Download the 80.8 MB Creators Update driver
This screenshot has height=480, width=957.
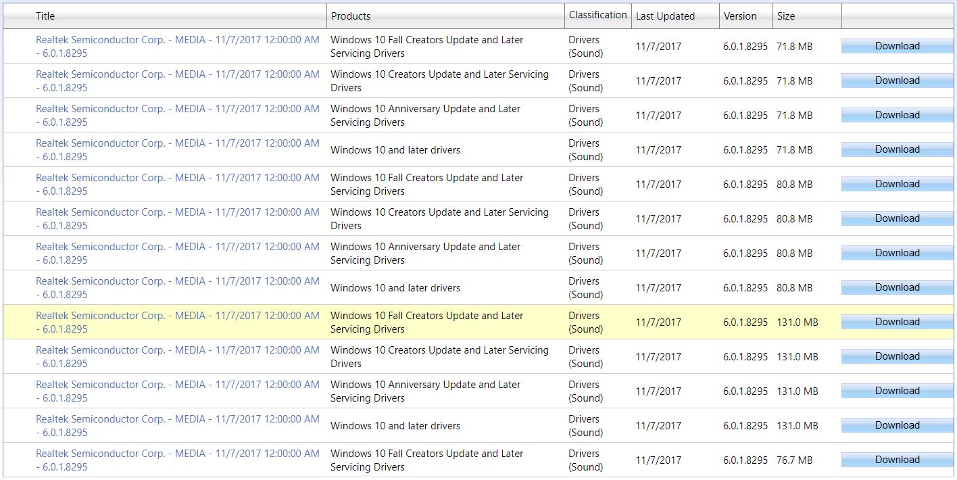coord(897,218)
